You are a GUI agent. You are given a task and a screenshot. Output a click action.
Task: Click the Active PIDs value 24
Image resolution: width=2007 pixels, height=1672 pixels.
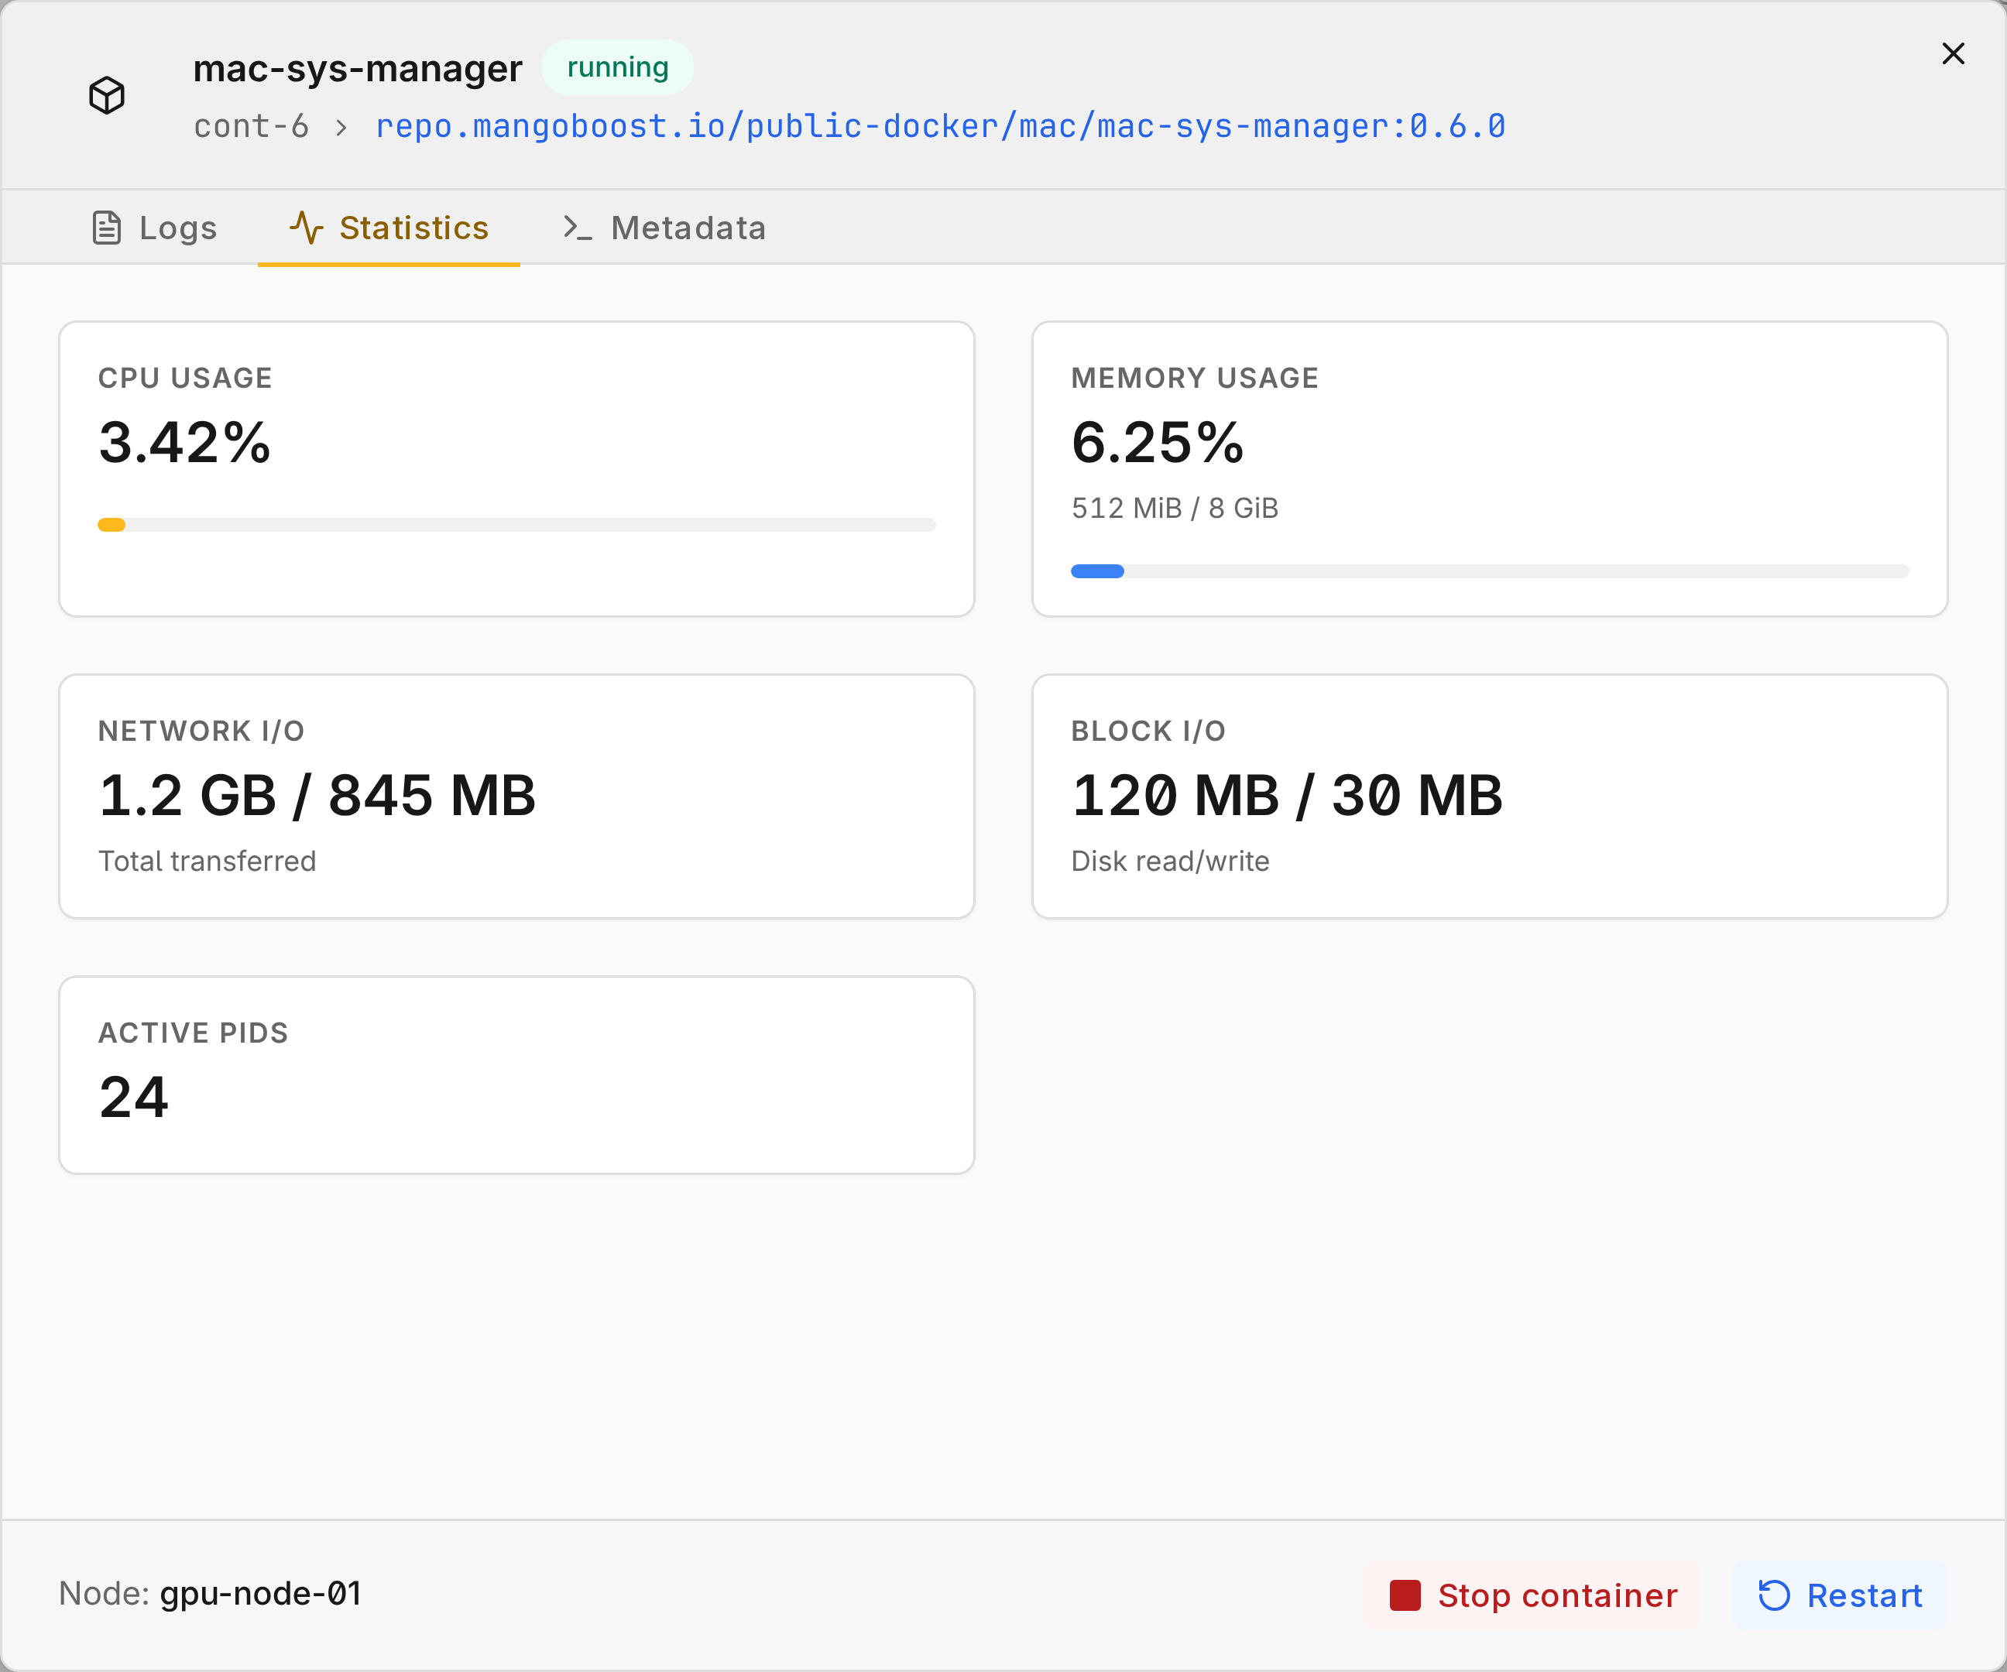134,1097
